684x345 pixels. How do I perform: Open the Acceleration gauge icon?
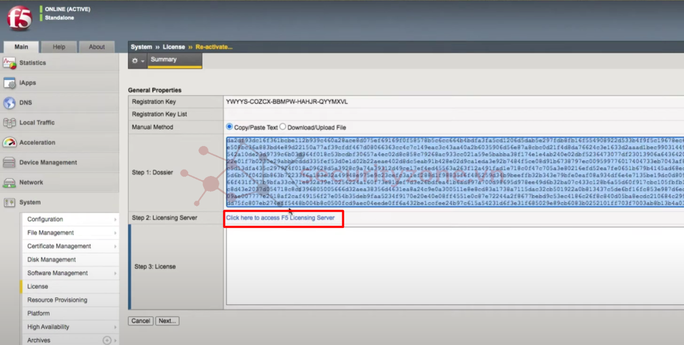tap(10, 142)
